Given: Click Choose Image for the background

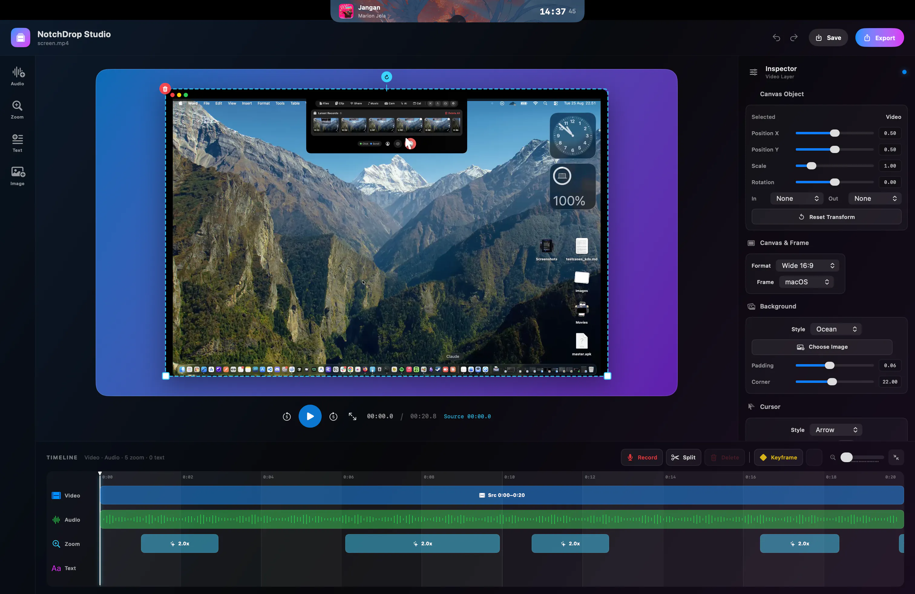Looking at the screenshot, I should pos(822,347).
